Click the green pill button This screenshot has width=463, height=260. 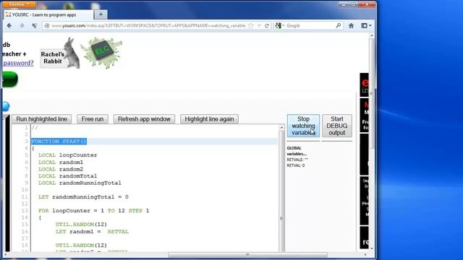click(x=10, y=79)
